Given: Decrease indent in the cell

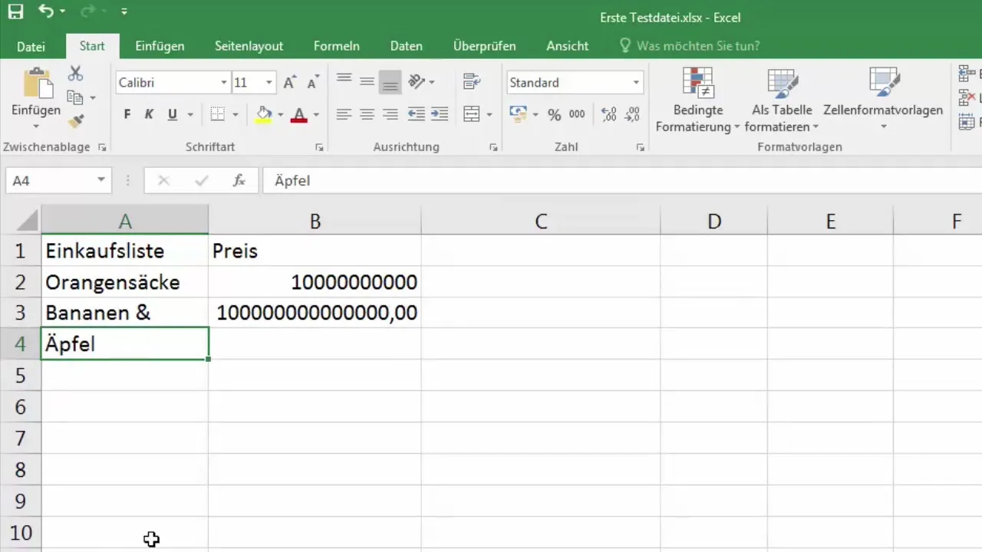Looking at the screenshot, I should (416, 114).
